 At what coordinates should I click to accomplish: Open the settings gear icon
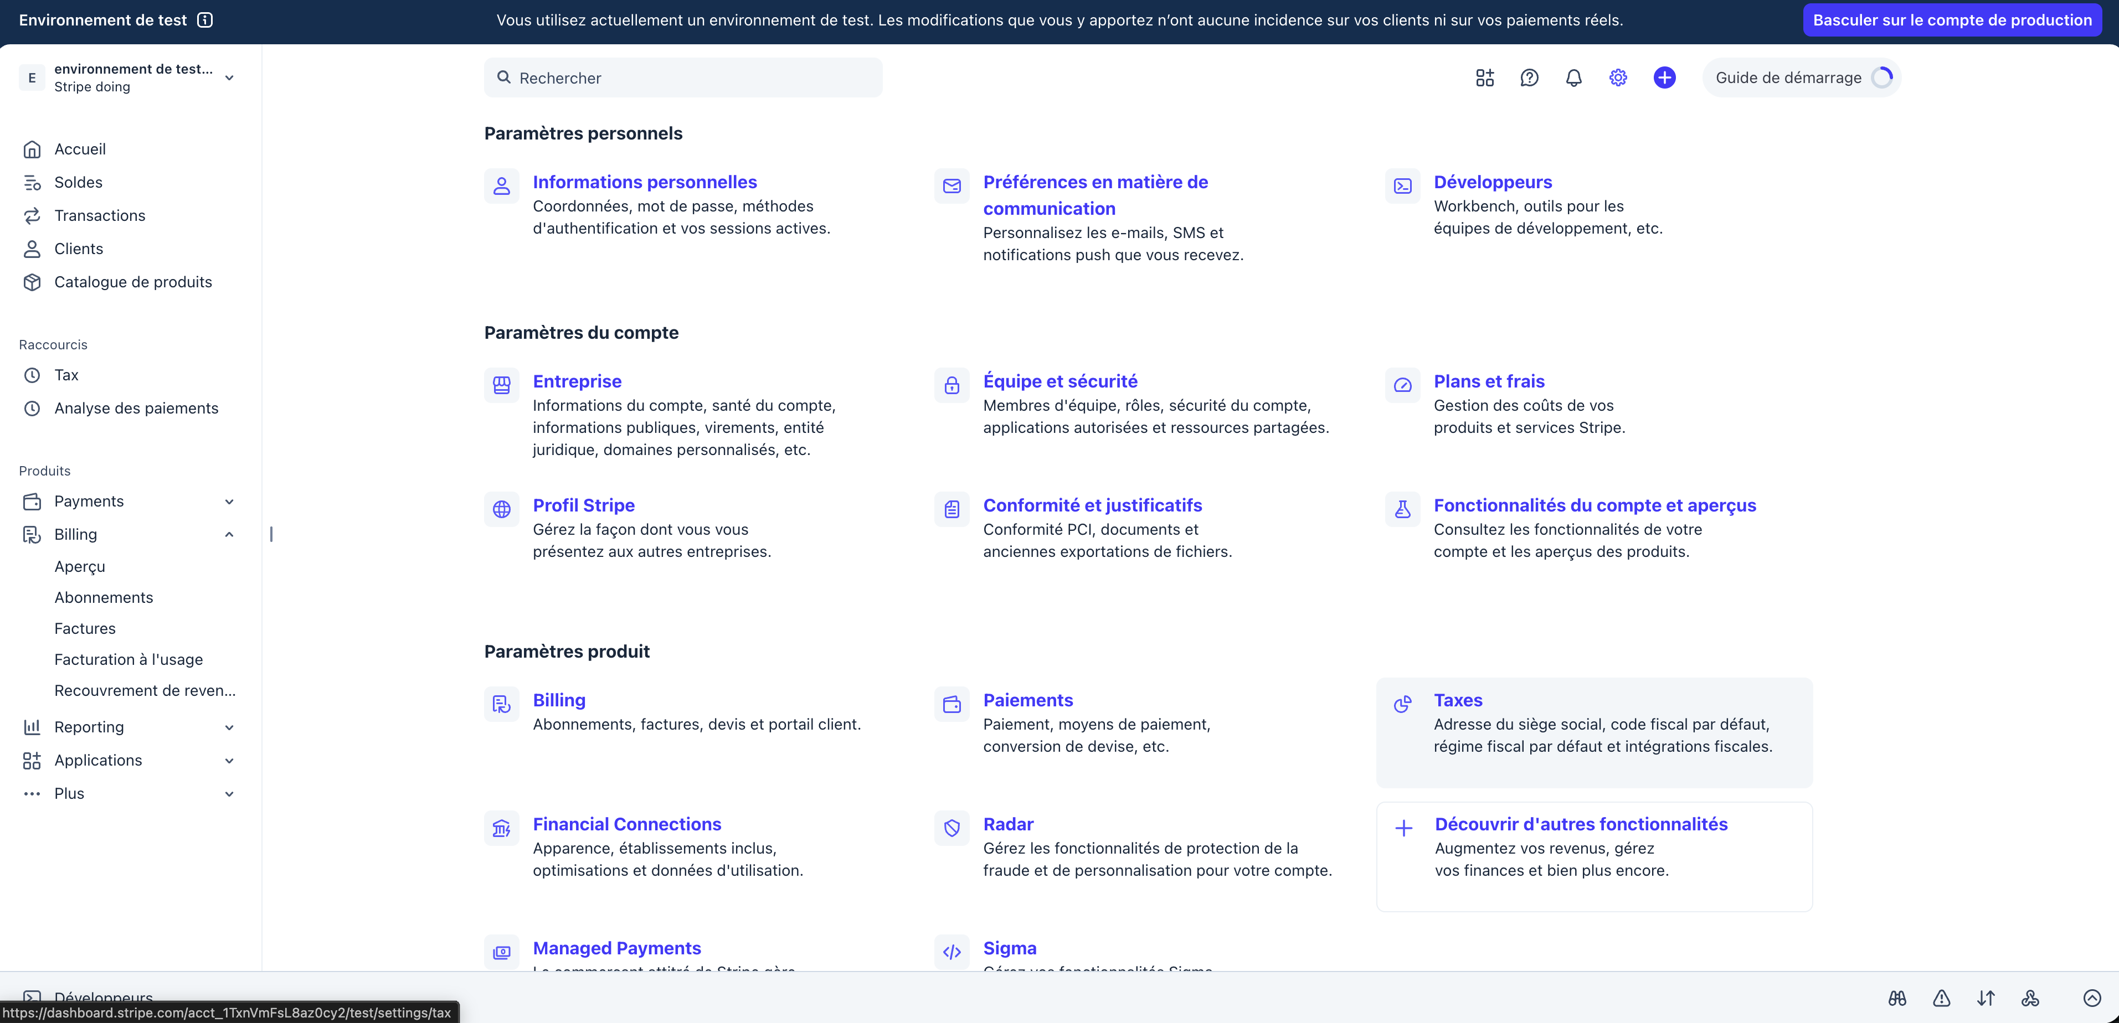tap(1618, 77)
